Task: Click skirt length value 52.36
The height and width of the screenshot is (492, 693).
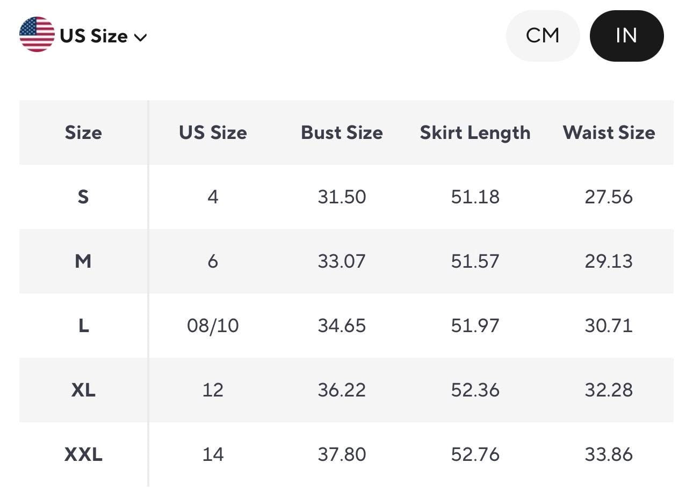Action: coord(475,390)
